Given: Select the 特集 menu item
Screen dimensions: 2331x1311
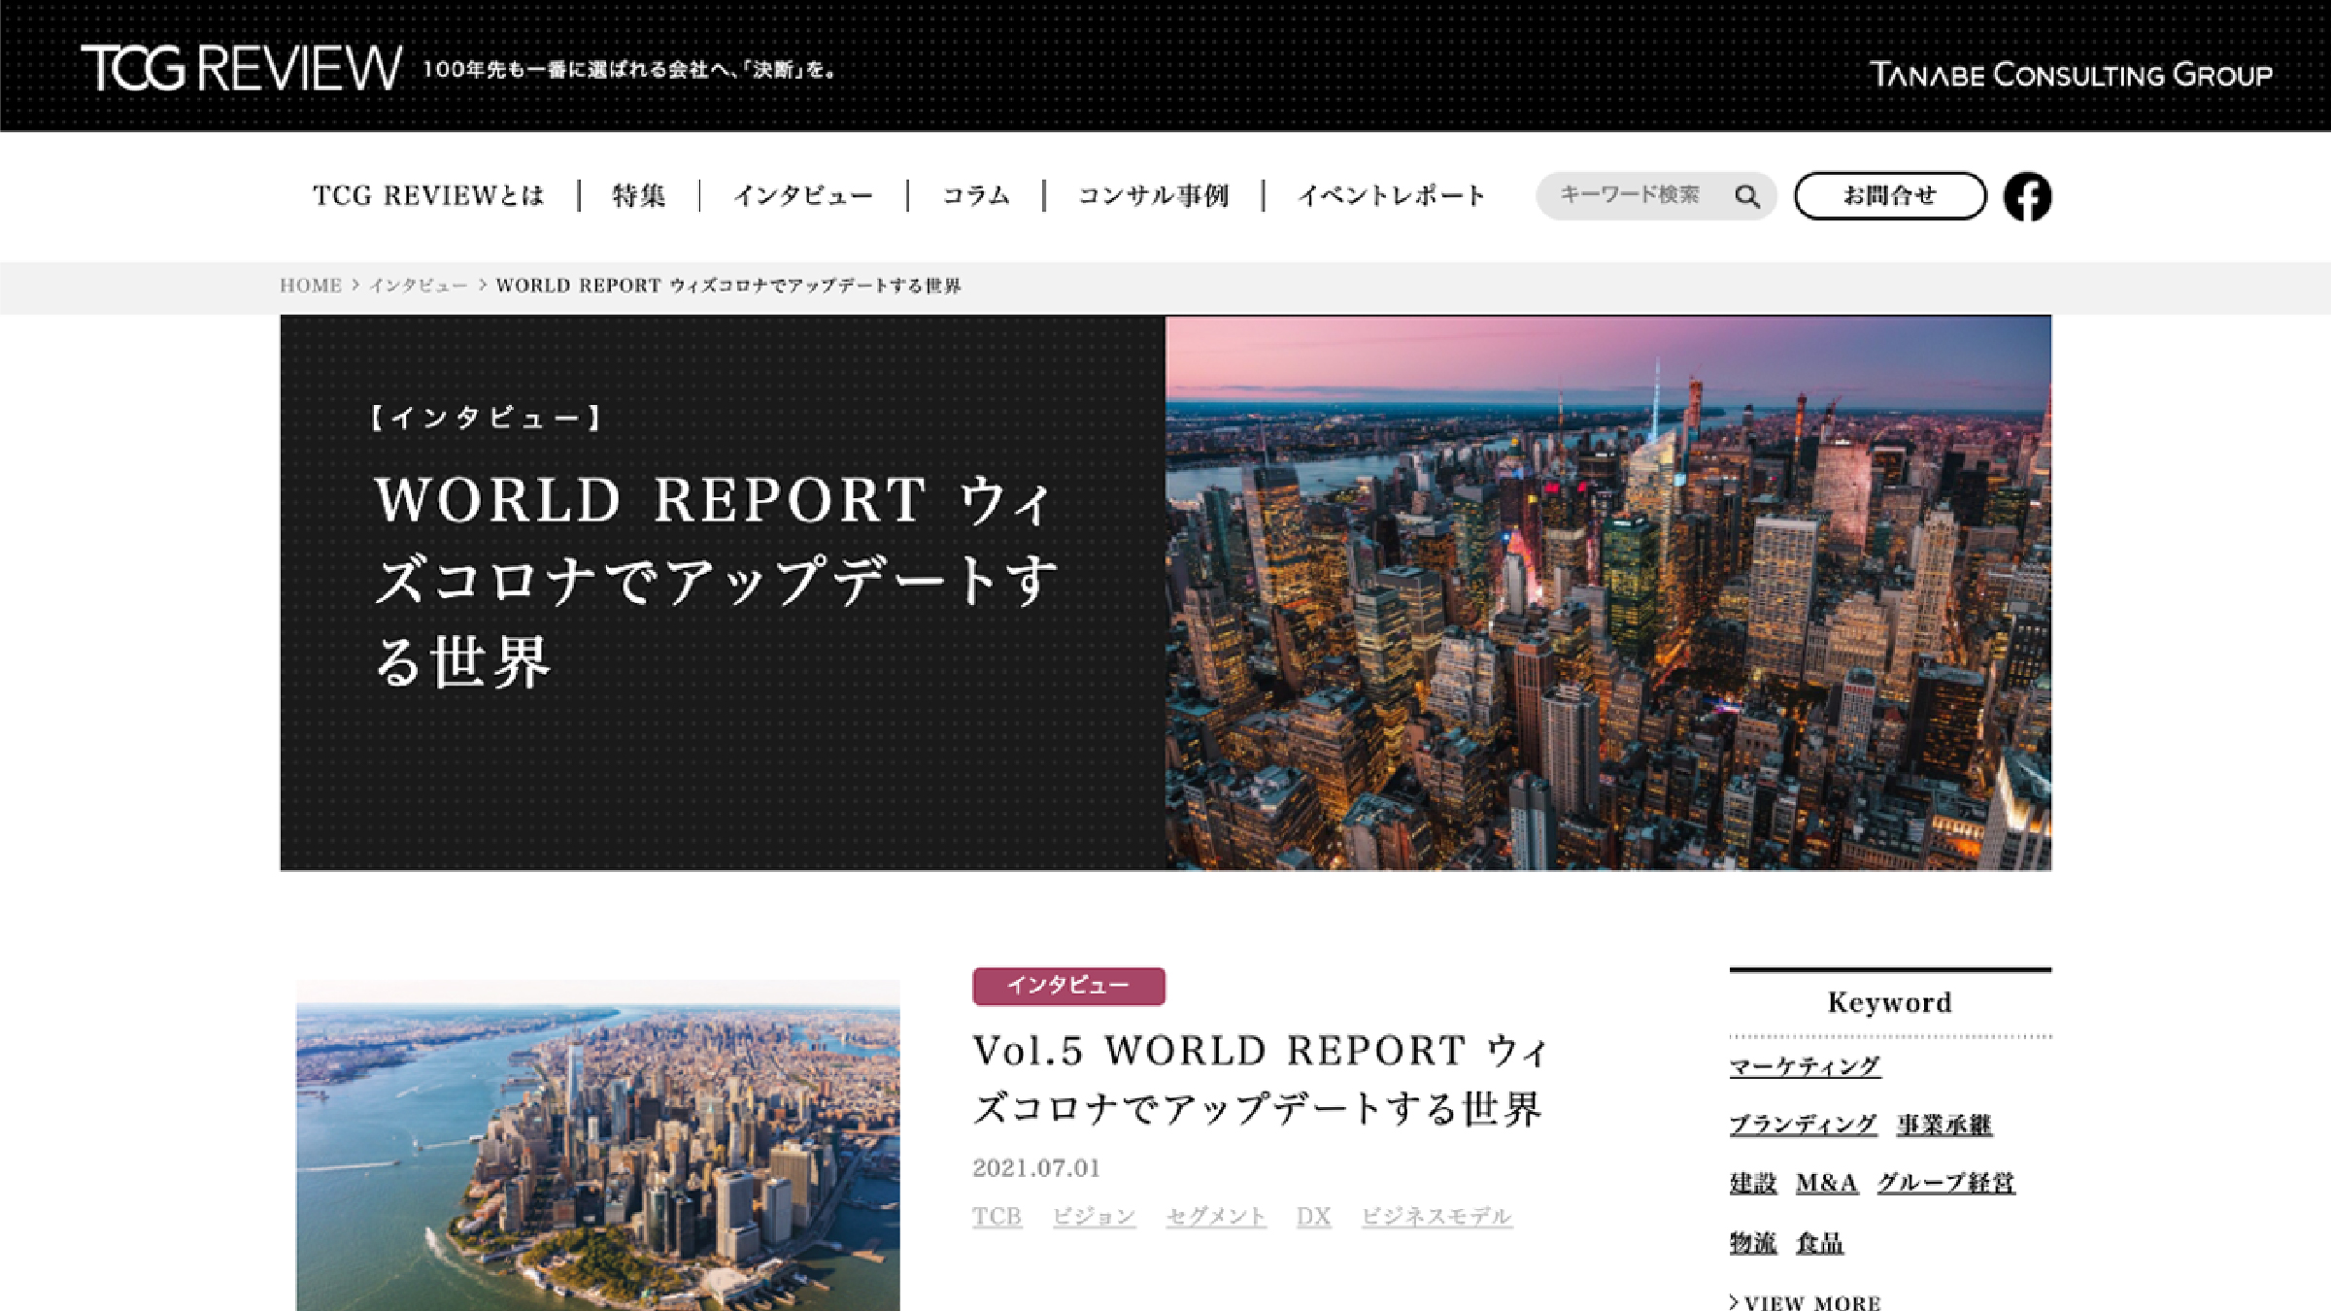Looking at the screenshot, I should (x=639, y=196).
